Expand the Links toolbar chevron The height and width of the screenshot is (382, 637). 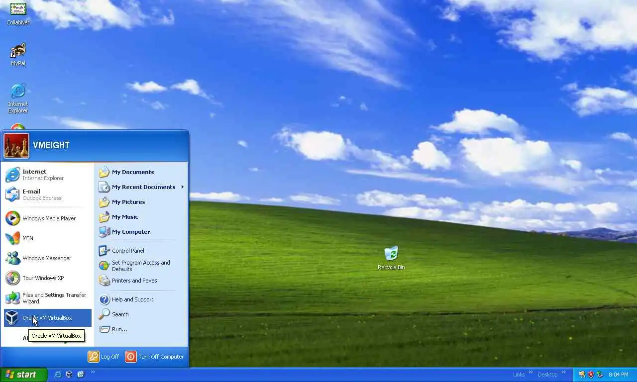click(x=531, y=372)
